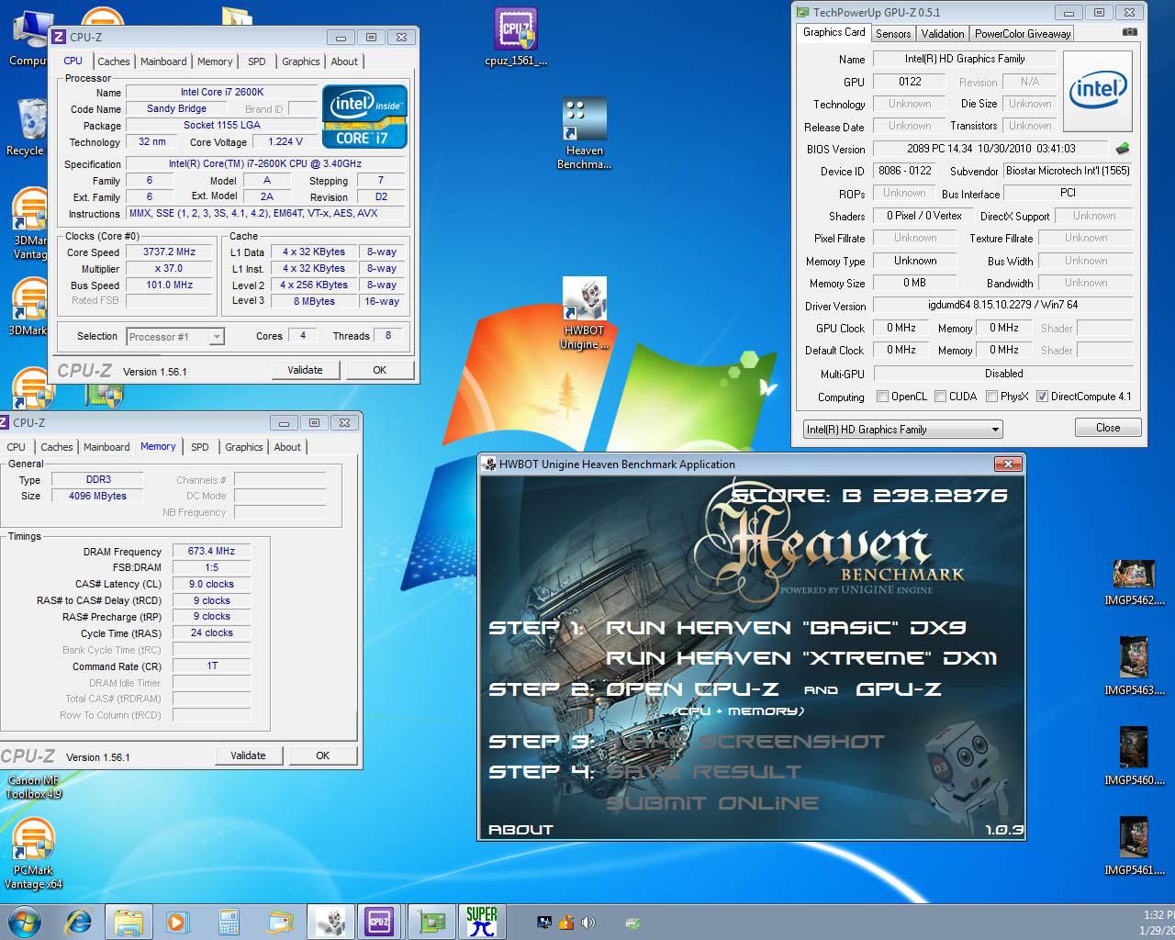
Task: Switch to GPU-Z taskbar icon
Action: (x=431, y=922)
